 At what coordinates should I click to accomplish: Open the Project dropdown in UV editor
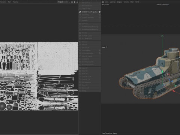(x=63, y=2)
